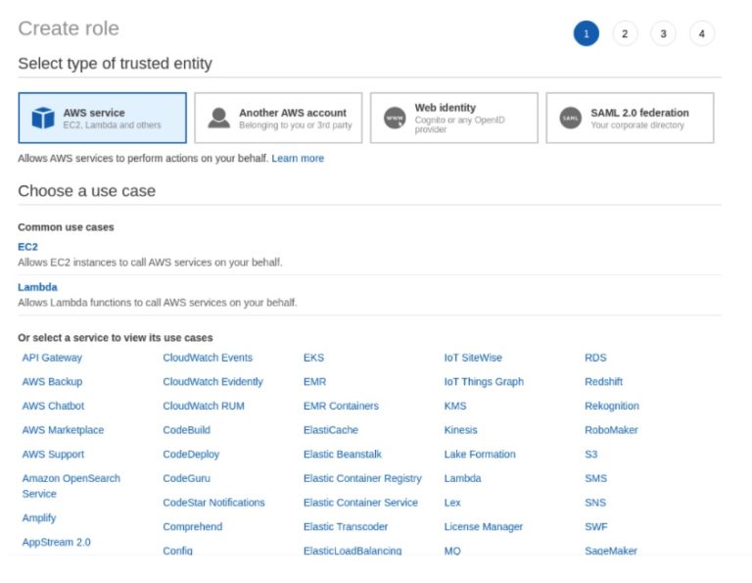
Task: Choose SAML 2.0 federation entity card
Action: point(630,118)
